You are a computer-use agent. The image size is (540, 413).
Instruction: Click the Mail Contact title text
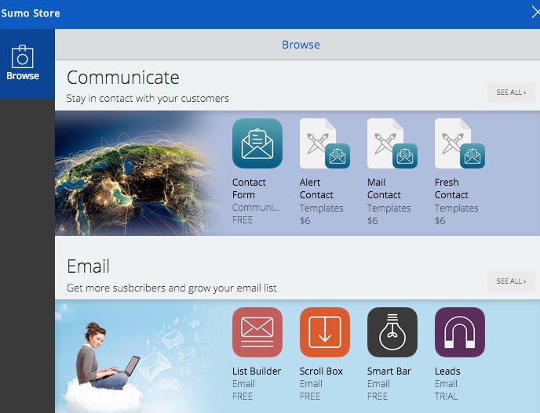click(384, 188)
